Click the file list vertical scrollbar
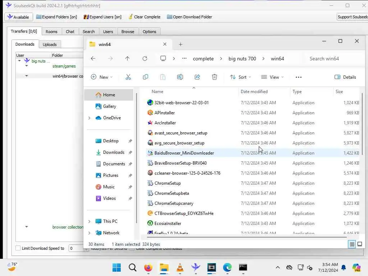Image resolution: width=368 pixels, height=276 pixels. coord(362,124)
